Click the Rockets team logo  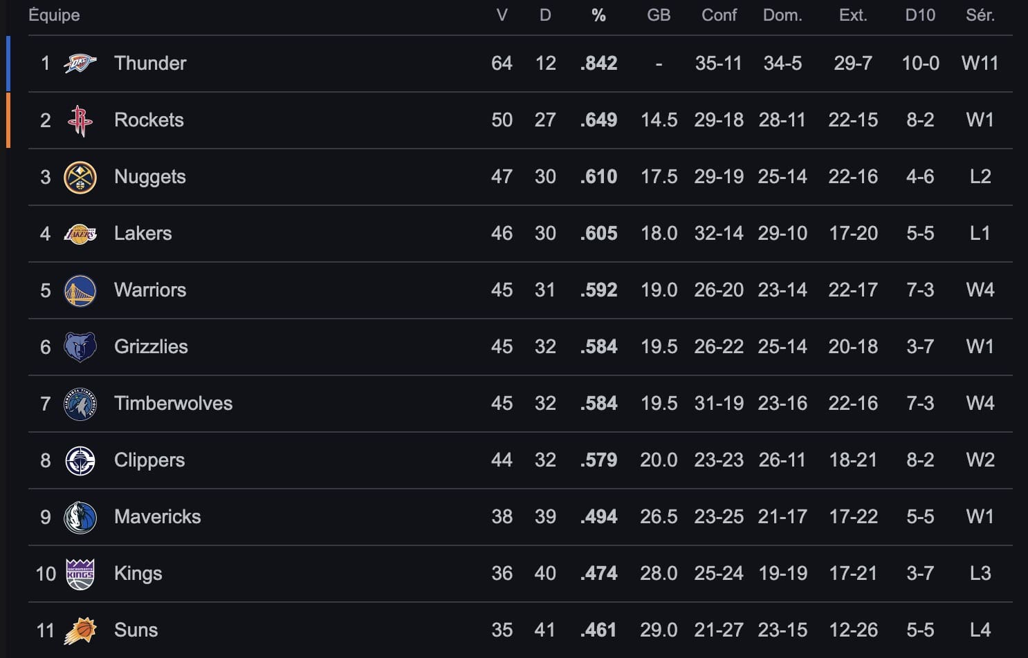point(80,120)
